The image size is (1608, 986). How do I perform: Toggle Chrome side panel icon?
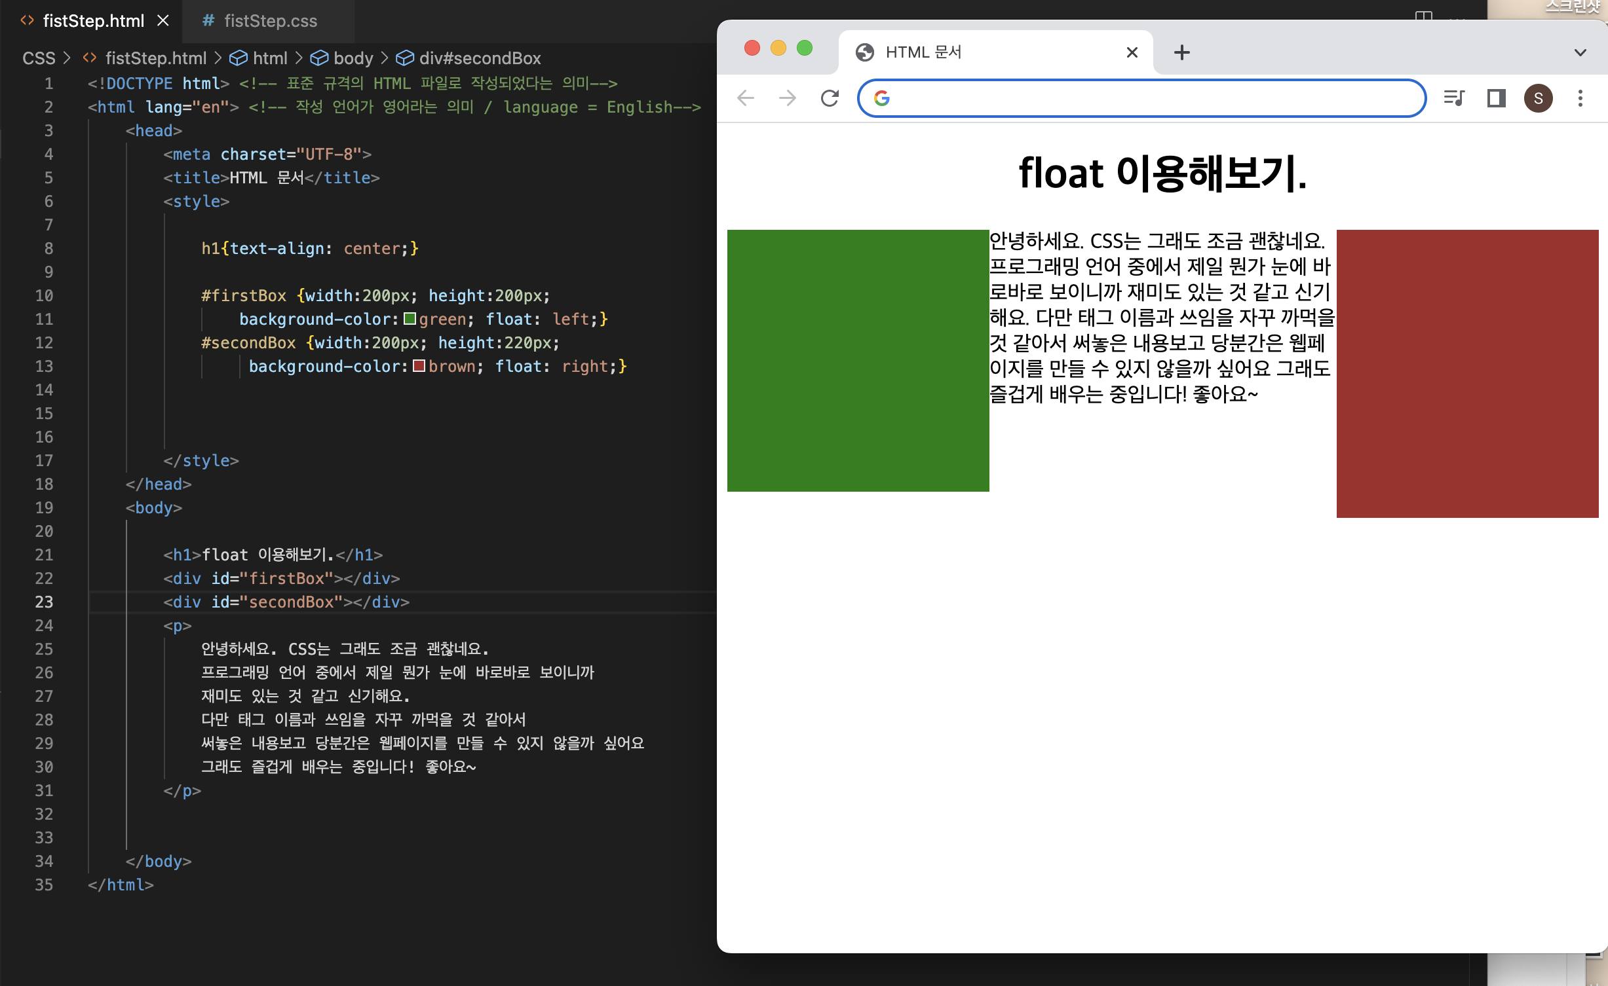click(x=1497, y=98)
